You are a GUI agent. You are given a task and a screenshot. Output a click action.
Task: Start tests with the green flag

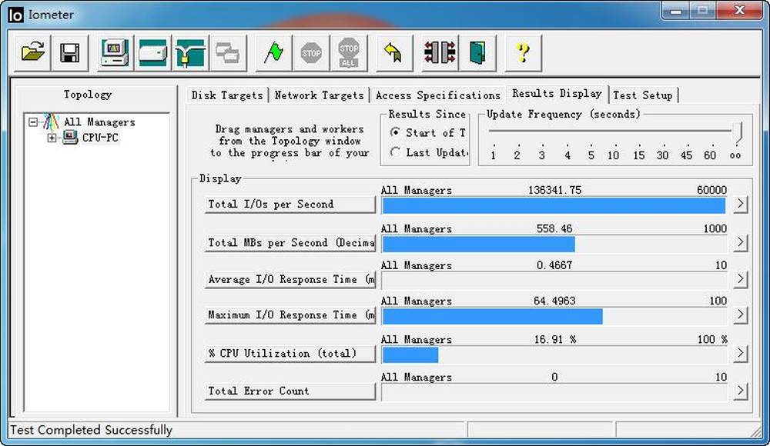click(x=273, y=52)
